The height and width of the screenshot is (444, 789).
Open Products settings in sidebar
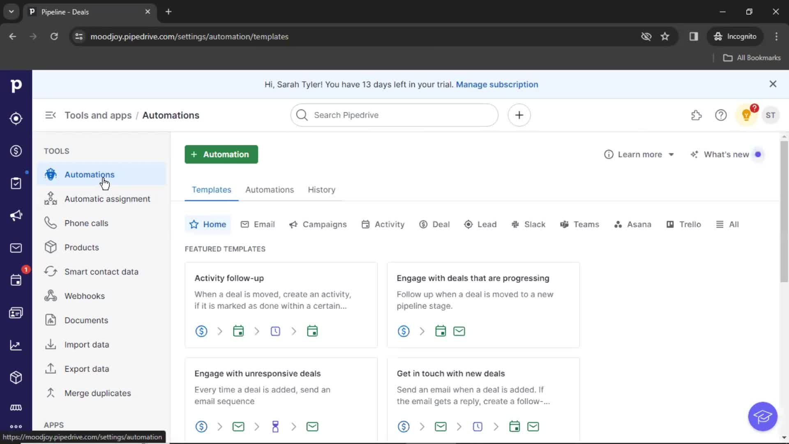tap(101, 247)
